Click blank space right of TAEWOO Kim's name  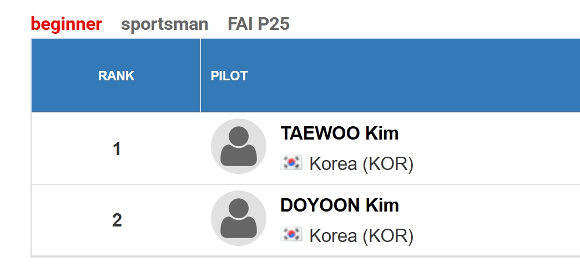pyautogui.click(x=488, y=134)
